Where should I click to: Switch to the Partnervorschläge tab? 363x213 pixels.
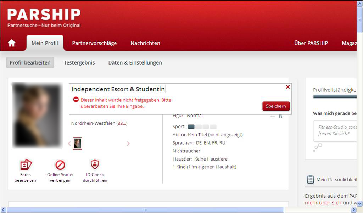pyautogui.click(x=94, y=43)
